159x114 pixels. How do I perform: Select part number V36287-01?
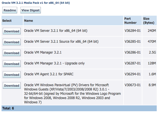pos(133,63)
